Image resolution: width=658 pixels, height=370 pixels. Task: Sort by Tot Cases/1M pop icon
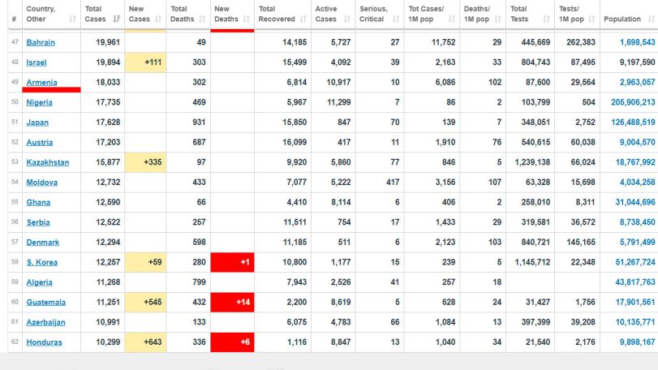(452, 19)
